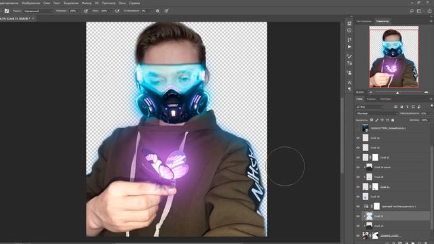Image resolution: width=434 pixels, height=244 pixels.
Task: Hide the bottom portrait layer via its eye
Action: point(358,236)
